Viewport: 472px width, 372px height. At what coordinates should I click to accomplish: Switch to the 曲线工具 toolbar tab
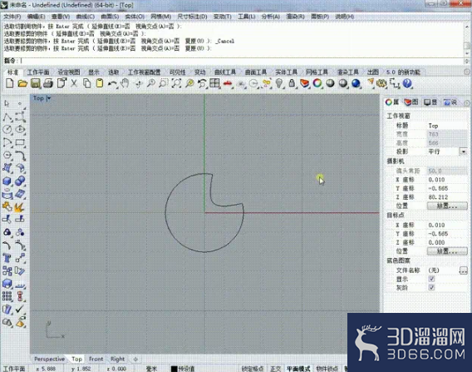pyautogui.click(x=225, y=72)
